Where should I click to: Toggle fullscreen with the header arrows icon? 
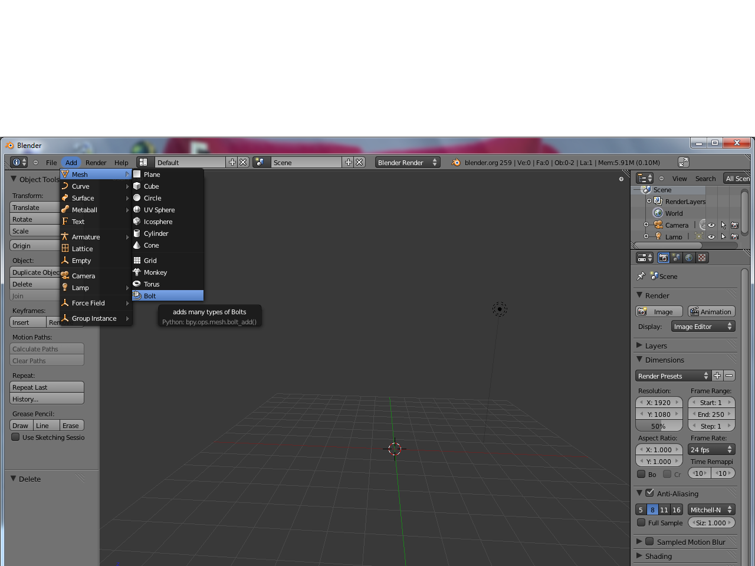[x=684, y=162]
